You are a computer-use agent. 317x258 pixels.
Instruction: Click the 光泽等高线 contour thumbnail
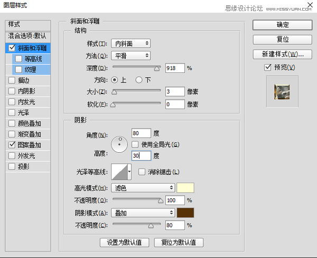(x=119, y=172)
